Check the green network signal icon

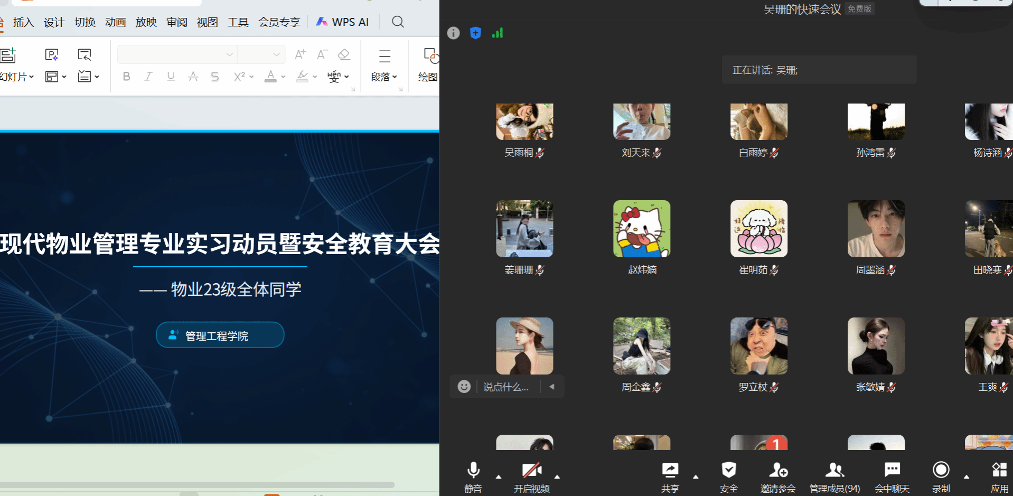click(x=498, y=33)
